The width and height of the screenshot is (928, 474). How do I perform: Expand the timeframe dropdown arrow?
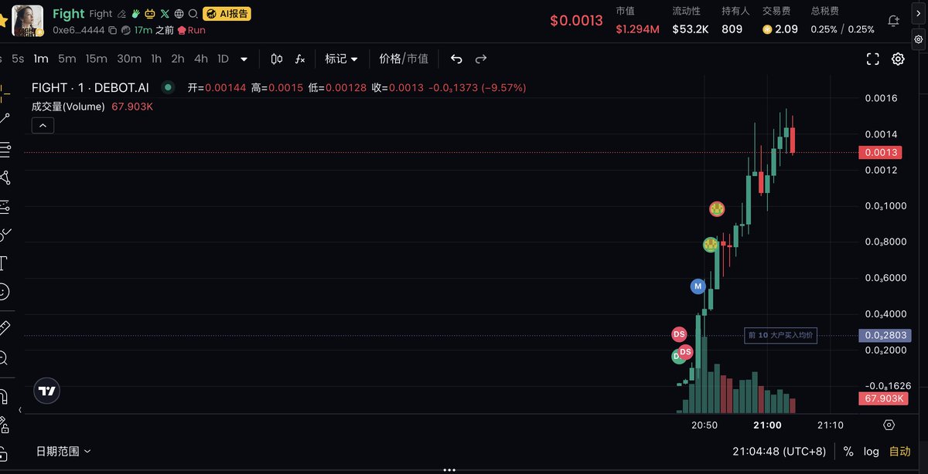(x=244, y=59)
